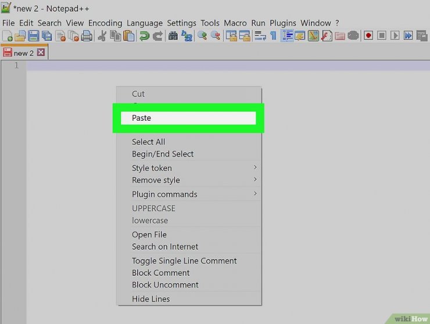Click the Save All toolbar icon
The height and width of the screenshot is (324, 430).
coord(47,36)
